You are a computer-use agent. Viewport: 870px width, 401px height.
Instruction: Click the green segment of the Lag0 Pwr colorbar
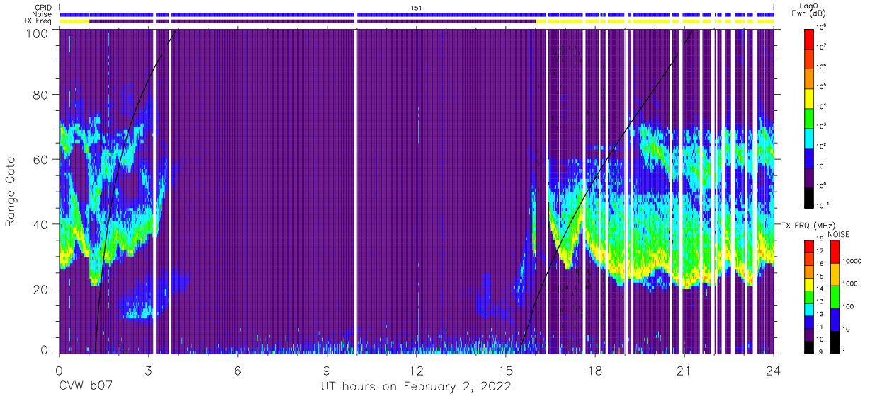point(810,117)
